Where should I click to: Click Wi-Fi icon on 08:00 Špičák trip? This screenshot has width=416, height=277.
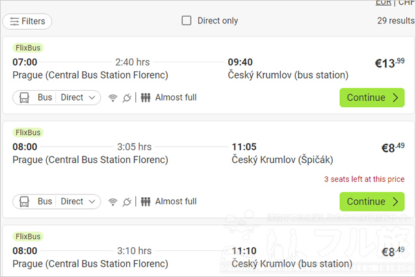(112, 202)
